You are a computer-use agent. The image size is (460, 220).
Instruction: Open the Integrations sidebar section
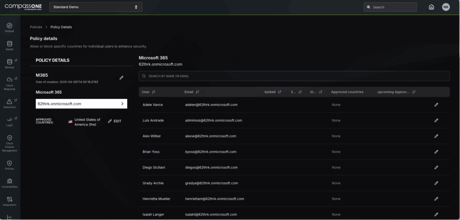[x=9, y=201]
